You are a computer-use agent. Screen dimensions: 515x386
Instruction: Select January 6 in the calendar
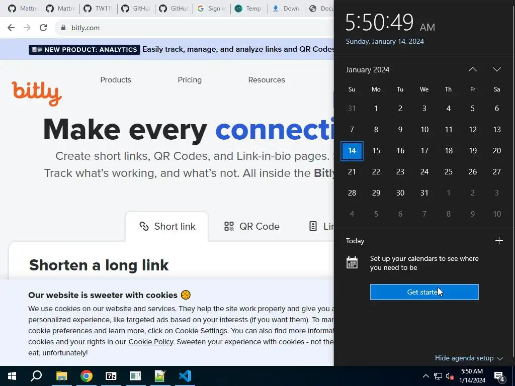496,109
